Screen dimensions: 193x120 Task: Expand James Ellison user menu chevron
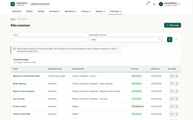tap(179, 4)
